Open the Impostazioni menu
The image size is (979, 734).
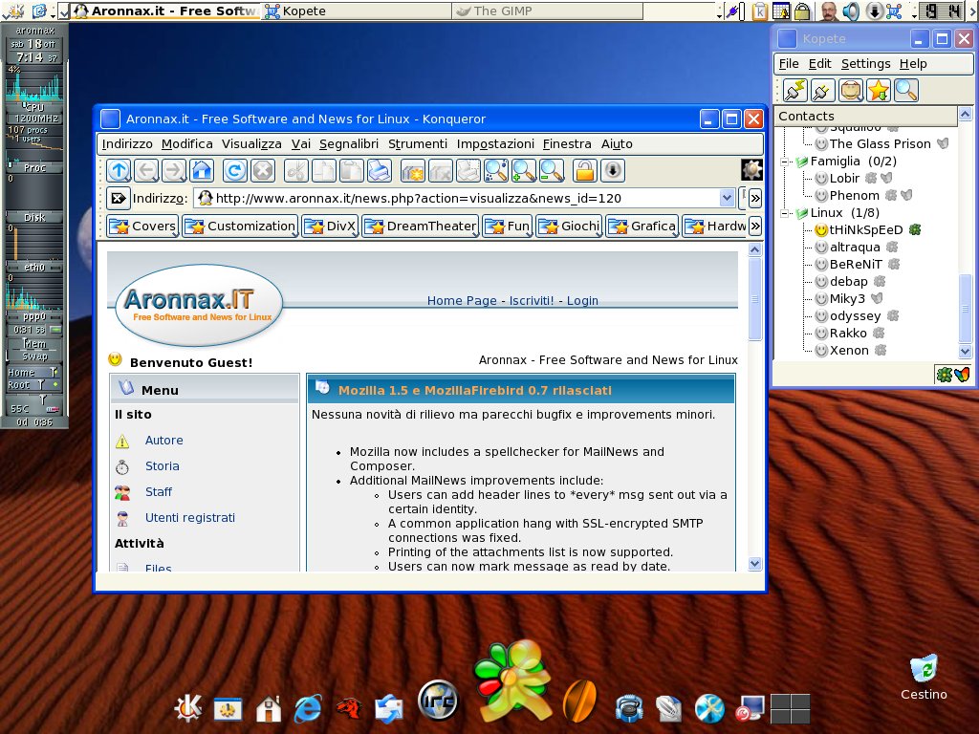[495, 144]
